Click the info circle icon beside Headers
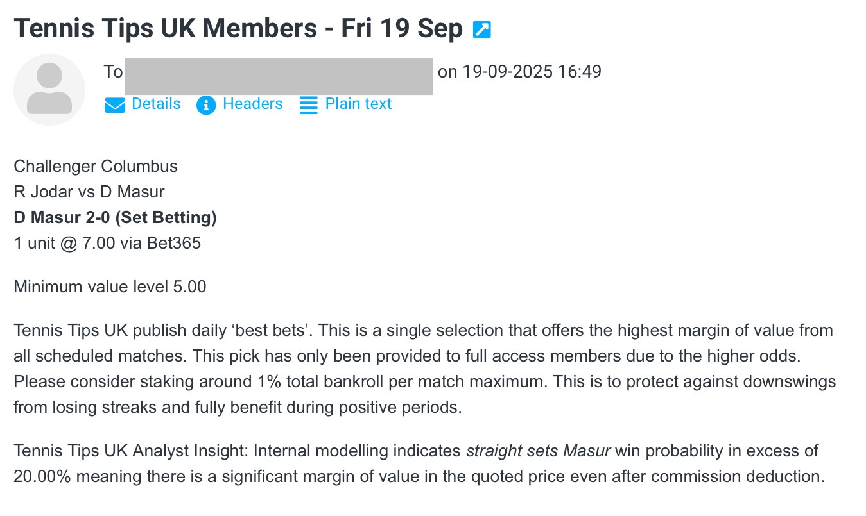The image size is (866, 516). click(x=206, y=105)
